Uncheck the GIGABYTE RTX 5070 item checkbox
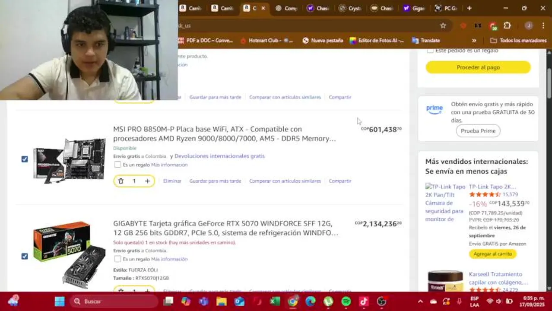 coord(25,256)
